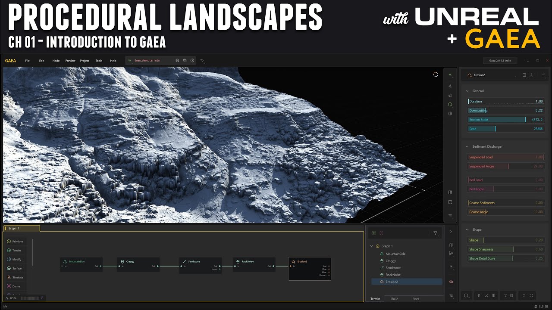This screenshot has width=552, height=310.
Task: Click the viewport sunrise atmosphere icon
Action: (x=450, y=95)
